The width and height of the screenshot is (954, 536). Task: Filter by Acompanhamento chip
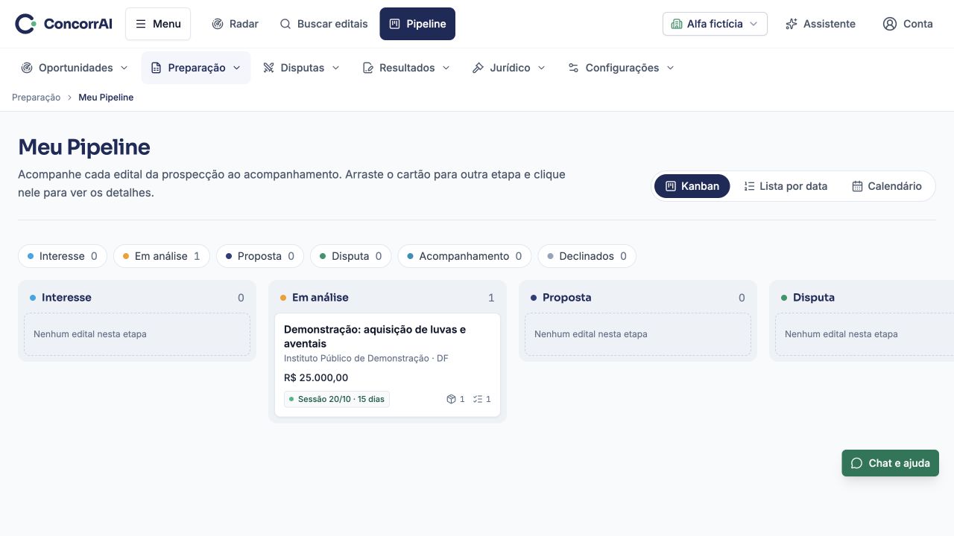[464, 256]
